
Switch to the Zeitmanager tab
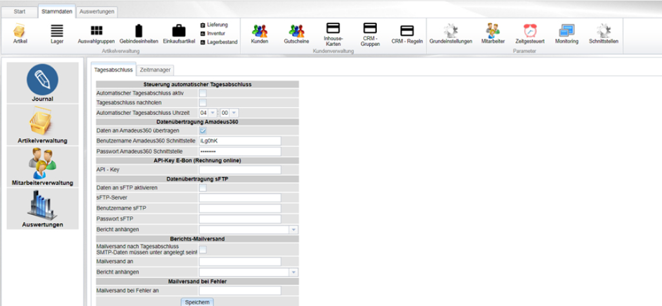pos(155,69)
